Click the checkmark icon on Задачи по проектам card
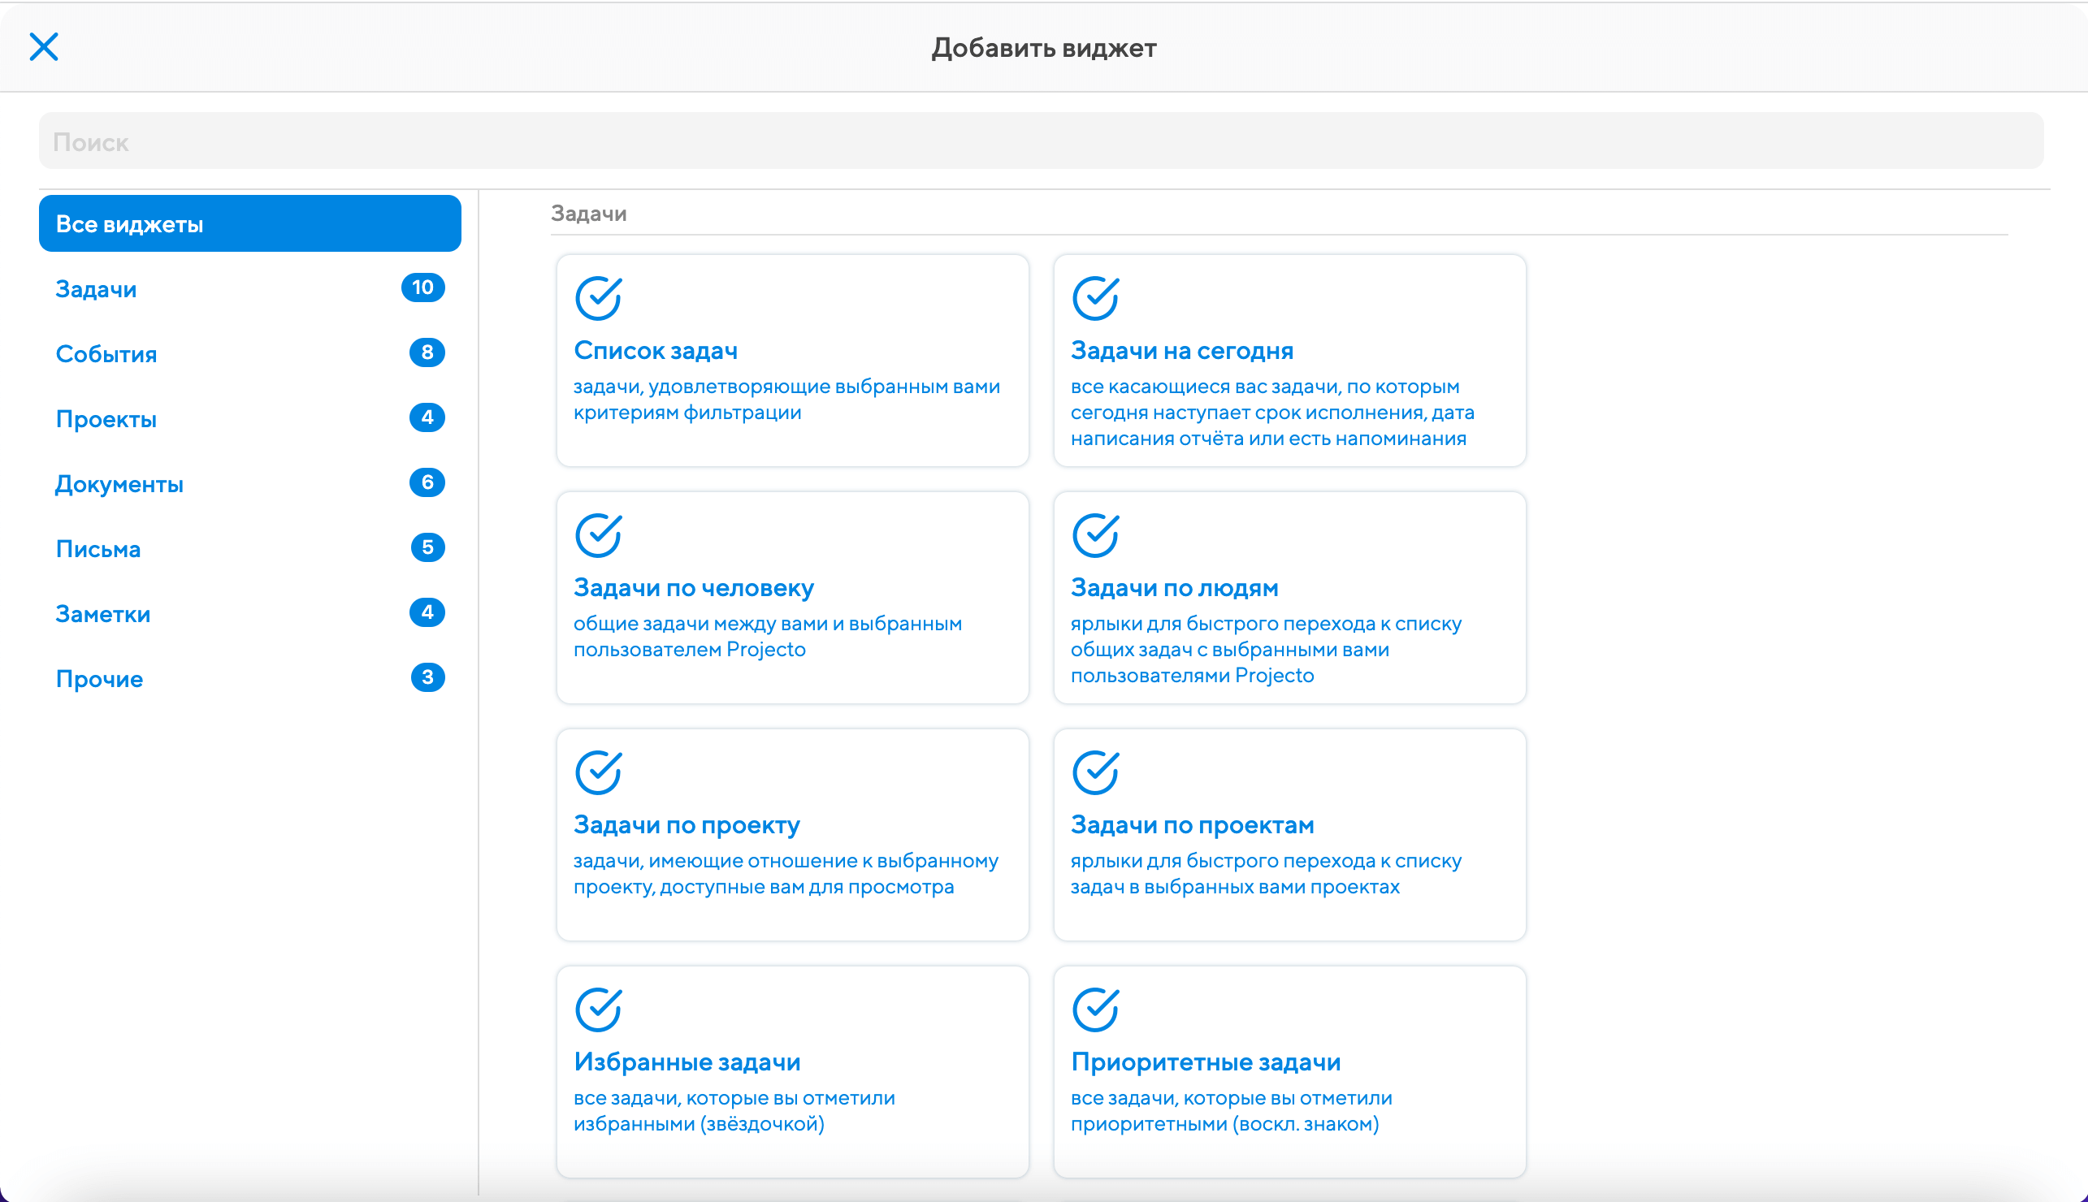2088x1202 pixels. (1094, 772)
